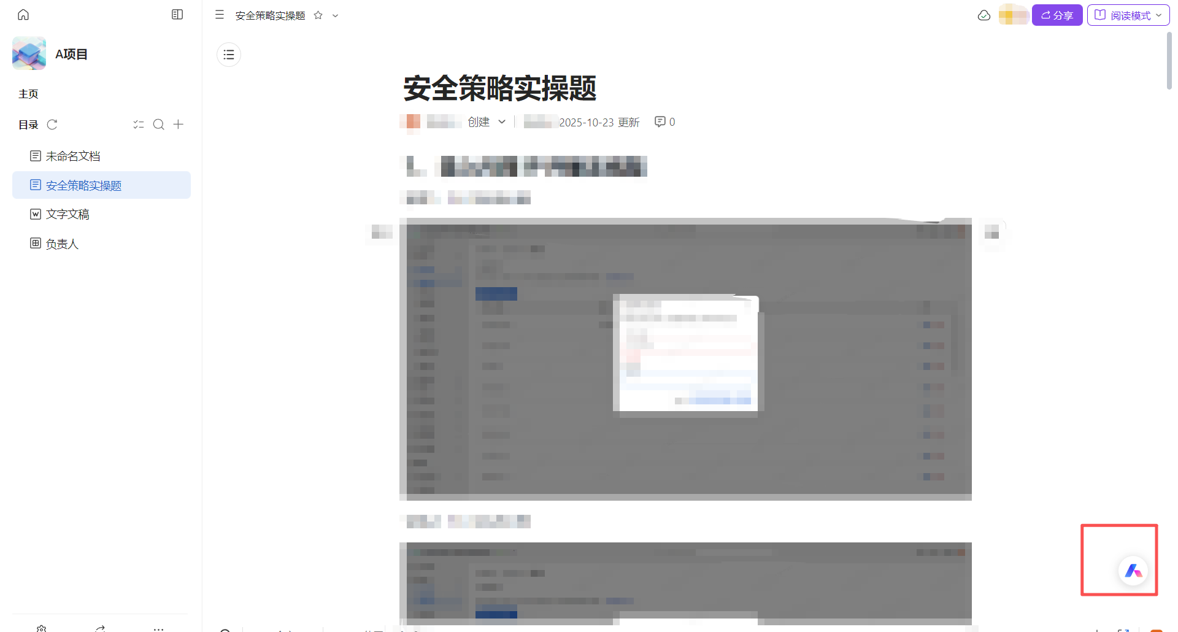Open the A项目 project avatar

coord(29,53)
